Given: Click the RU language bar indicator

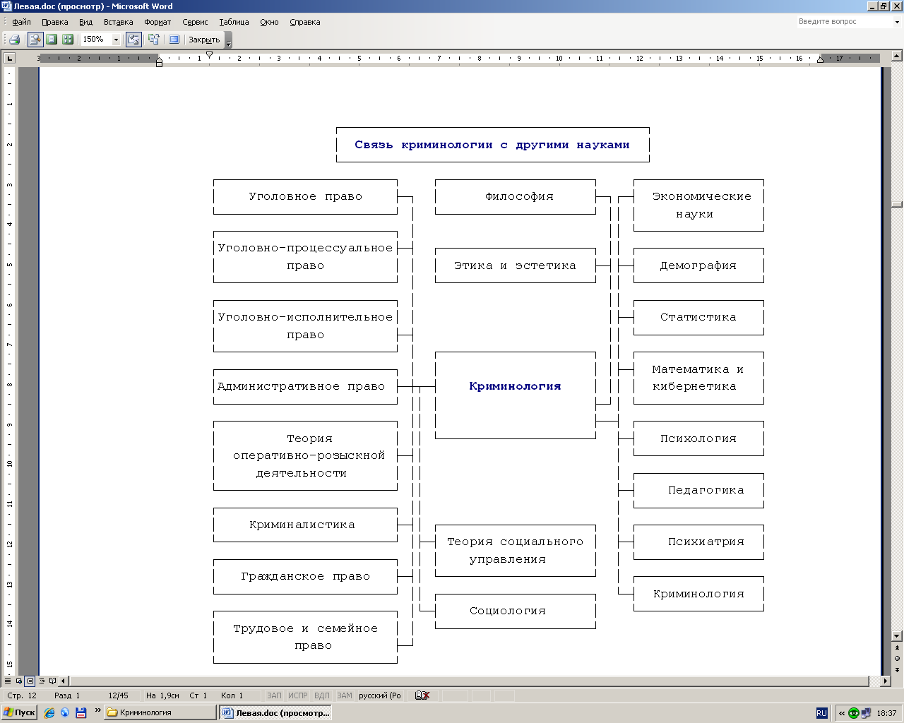Looking at the screenshot, I should 821,713.
